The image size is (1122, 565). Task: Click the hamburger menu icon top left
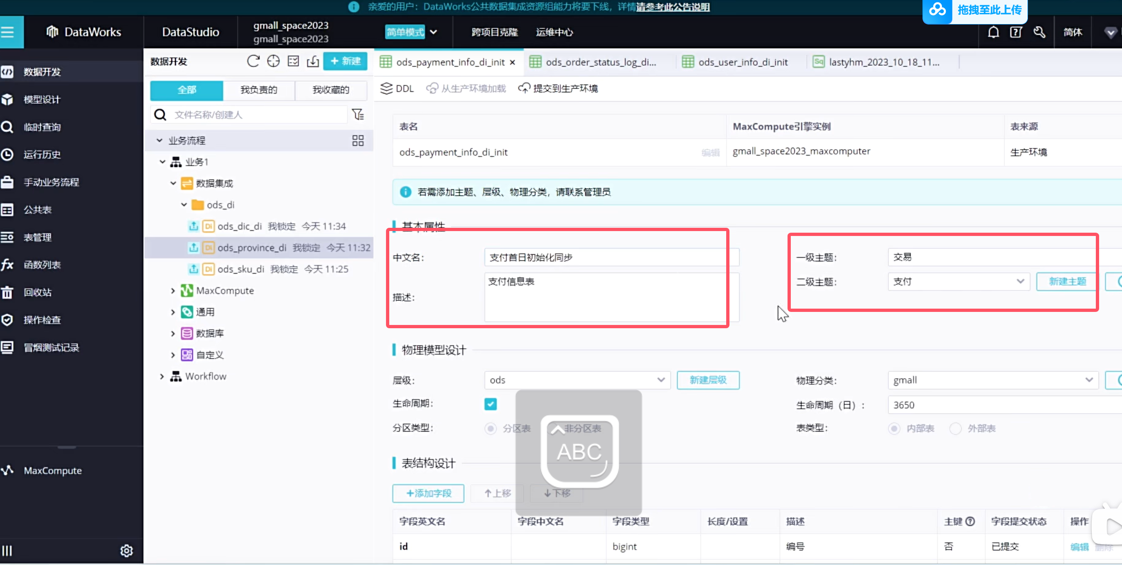(x=8, y=32)
